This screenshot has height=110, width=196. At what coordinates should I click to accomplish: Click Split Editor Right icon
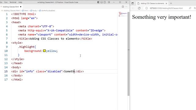point(123,7)
